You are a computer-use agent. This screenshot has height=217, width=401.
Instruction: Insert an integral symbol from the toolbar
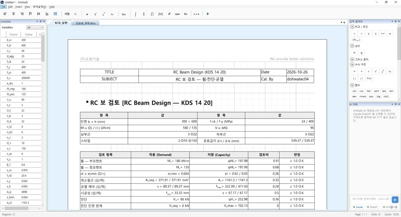(135, 14)
